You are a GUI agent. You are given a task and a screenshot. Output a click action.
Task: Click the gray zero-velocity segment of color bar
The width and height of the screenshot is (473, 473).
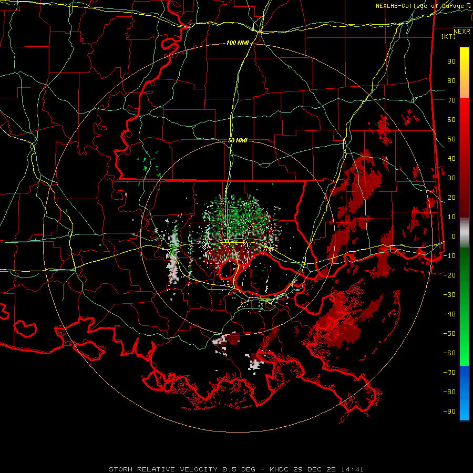[464, 233]
